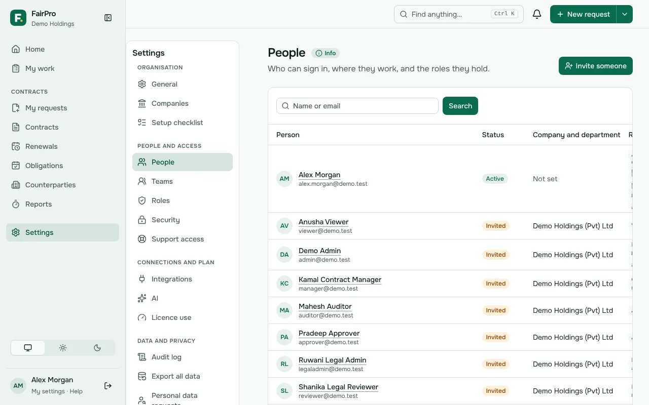This screenshot has width=649, height=405.
Task: Open Licence use page
Action: (x=183, y=317)
